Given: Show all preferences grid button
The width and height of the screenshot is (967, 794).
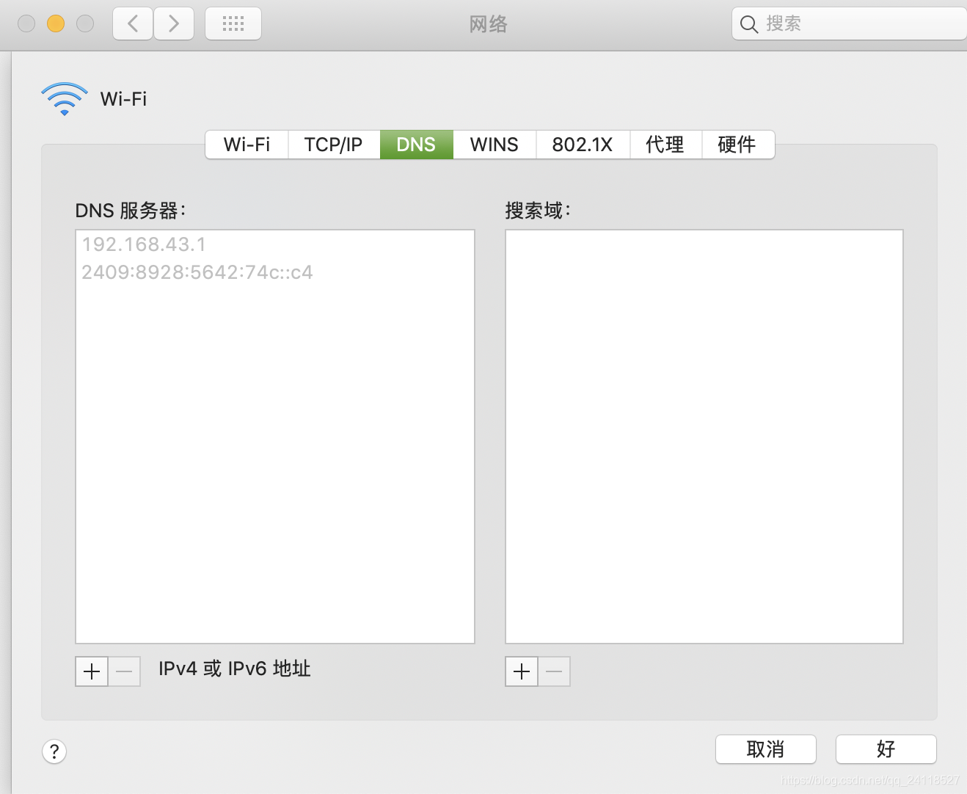Looking at the screenshot, I should pos(233,23).
